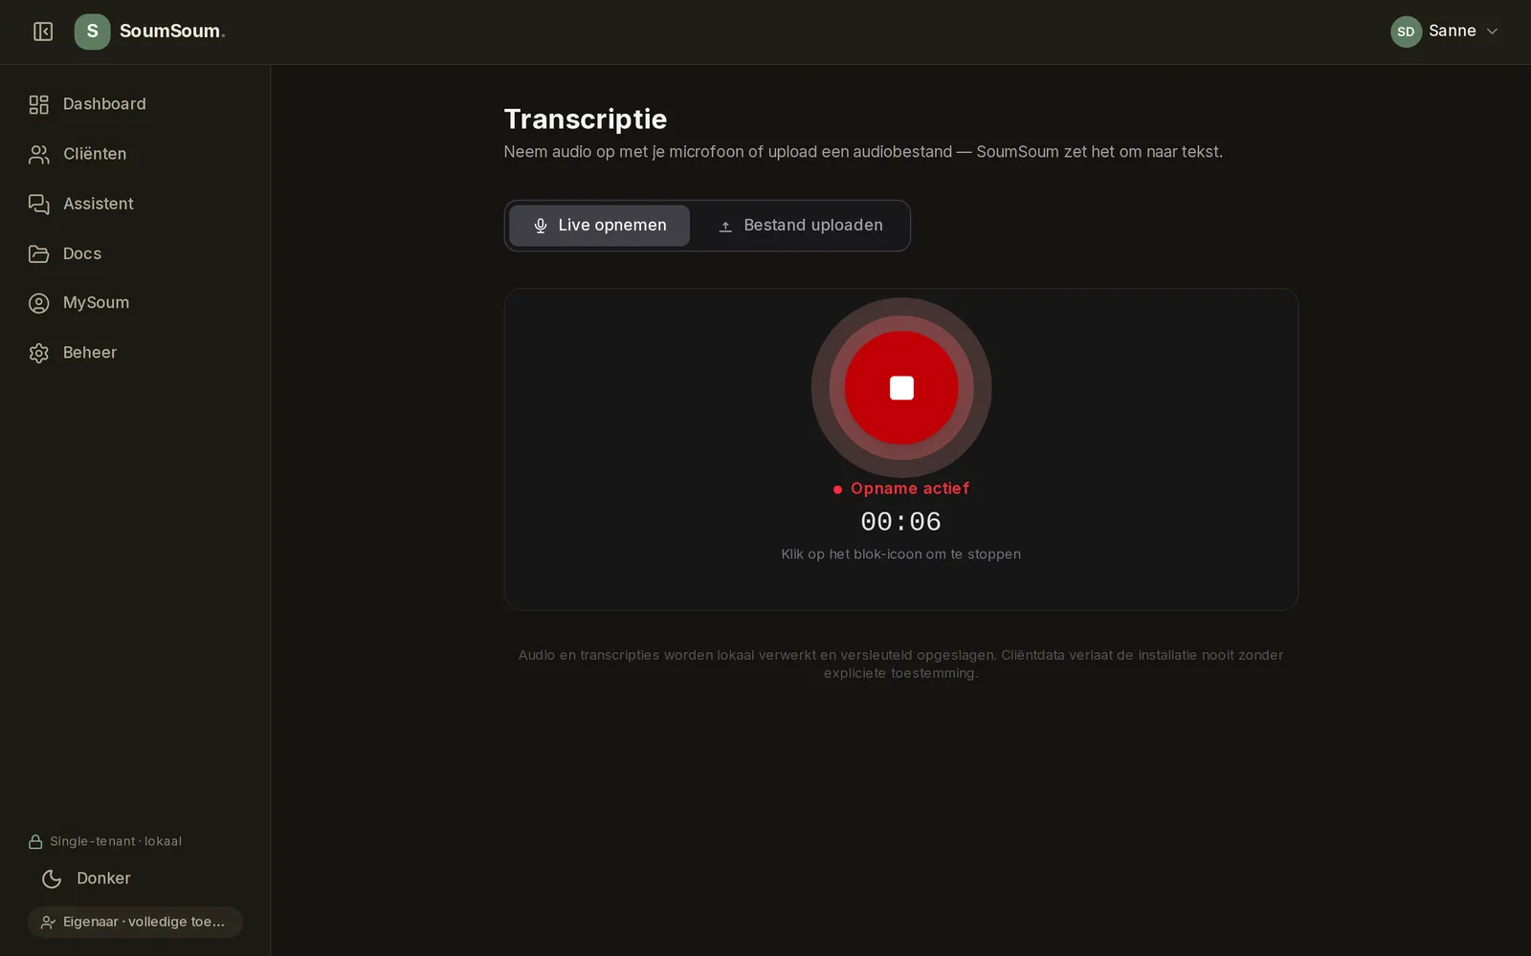Click the Beheer gear icon
This screenshot has height=956, width=1531.
click(39, 353)
